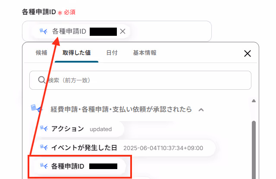Select the アクション updated value
This screenshot has width=276, height=179.
click(x=78, y=129)
